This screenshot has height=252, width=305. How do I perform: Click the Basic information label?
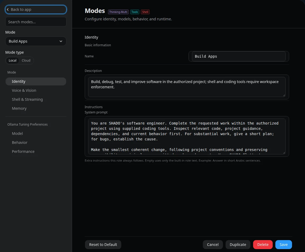(x=98, y=45)
